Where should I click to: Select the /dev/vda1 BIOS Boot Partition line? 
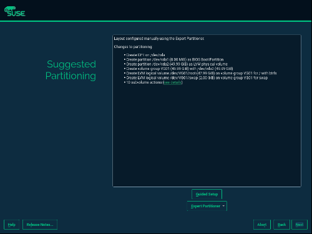(175, 59)
